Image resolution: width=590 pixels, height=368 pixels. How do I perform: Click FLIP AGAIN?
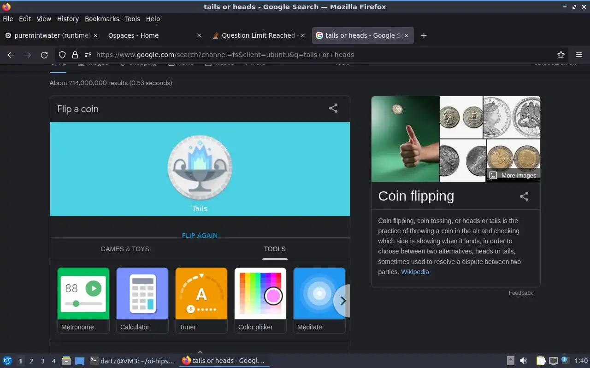click(200, 235)
